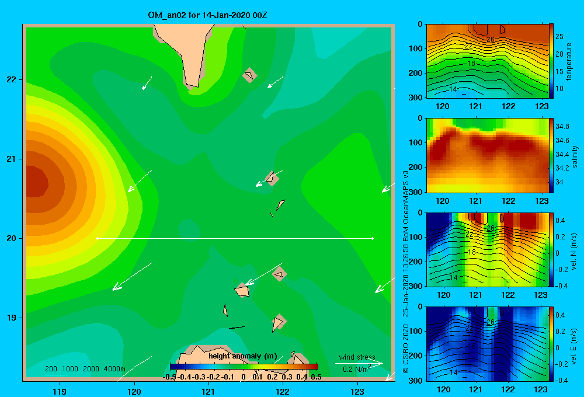Viewport: 584px width, 397px height.
Task: Click the "wind stress" legend label
Action: coord(357,357)
